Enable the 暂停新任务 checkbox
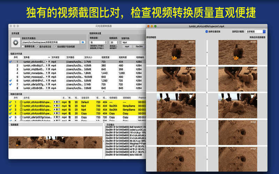 click(x=23, y=46)
